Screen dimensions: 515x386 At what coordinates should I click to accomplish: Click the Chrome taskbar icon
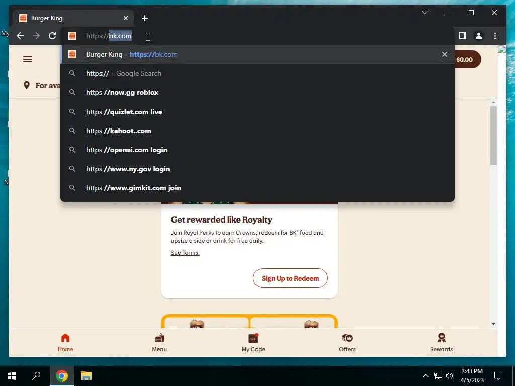tap(62, 376)
